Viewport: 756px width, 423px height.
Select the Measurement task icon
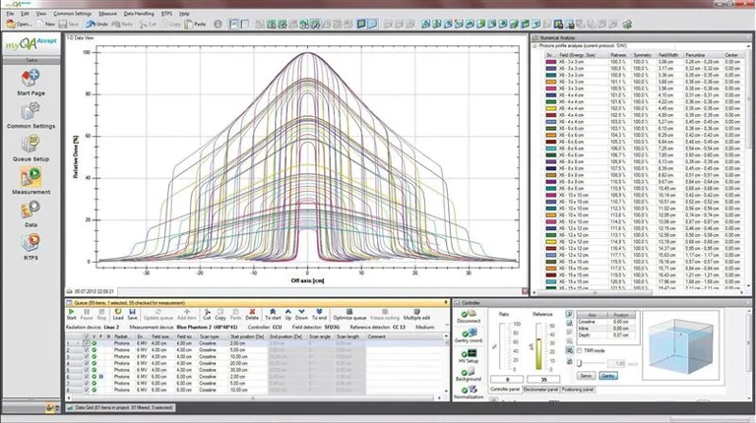point(31,177)
